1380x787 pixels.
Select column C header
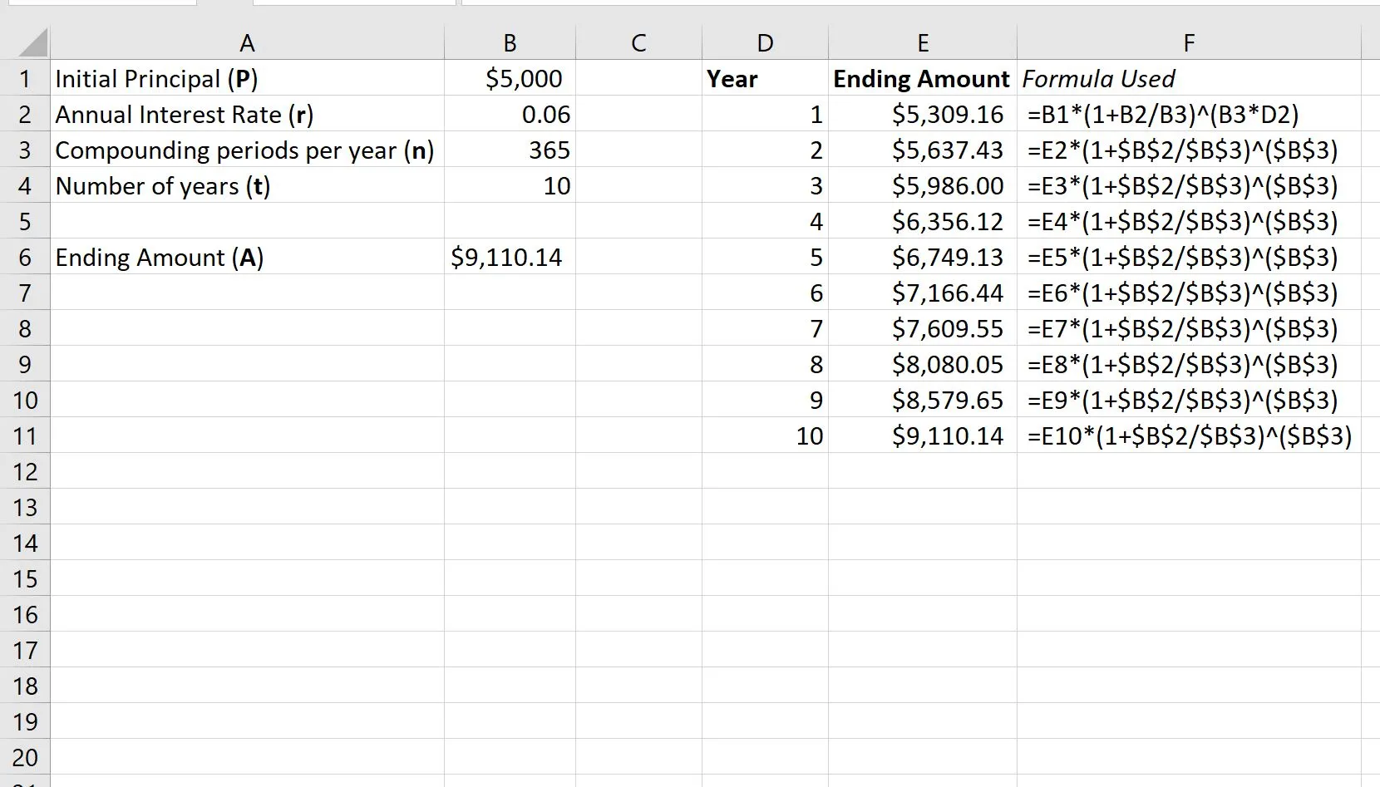638,42
